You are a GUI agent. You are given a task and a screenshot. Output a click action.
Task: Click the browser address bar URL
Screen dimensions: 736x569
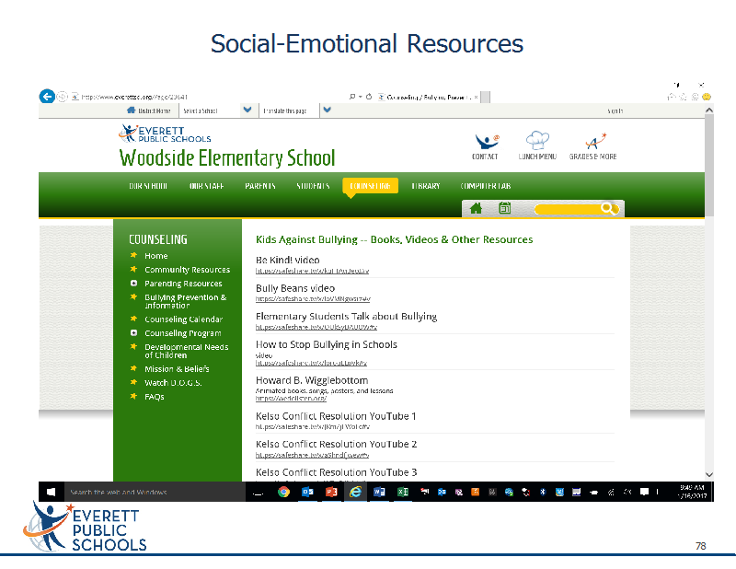pyautogui.click(x=134, y=97)
